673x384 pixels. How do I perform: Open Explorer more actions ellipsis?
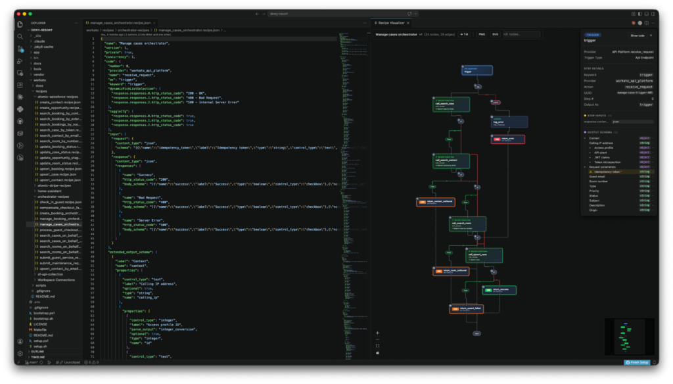(76, 23)
